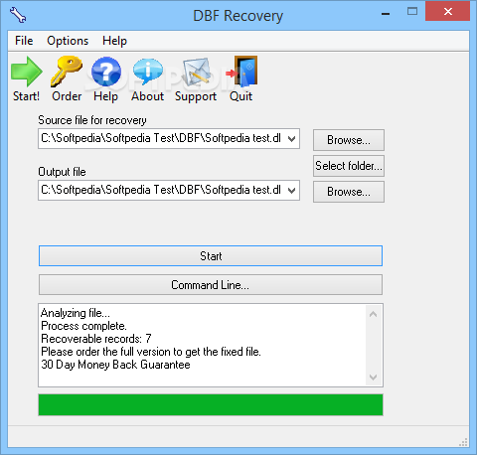
Task: Click the wrench application icon in title bar
Action: pos(18,15)
